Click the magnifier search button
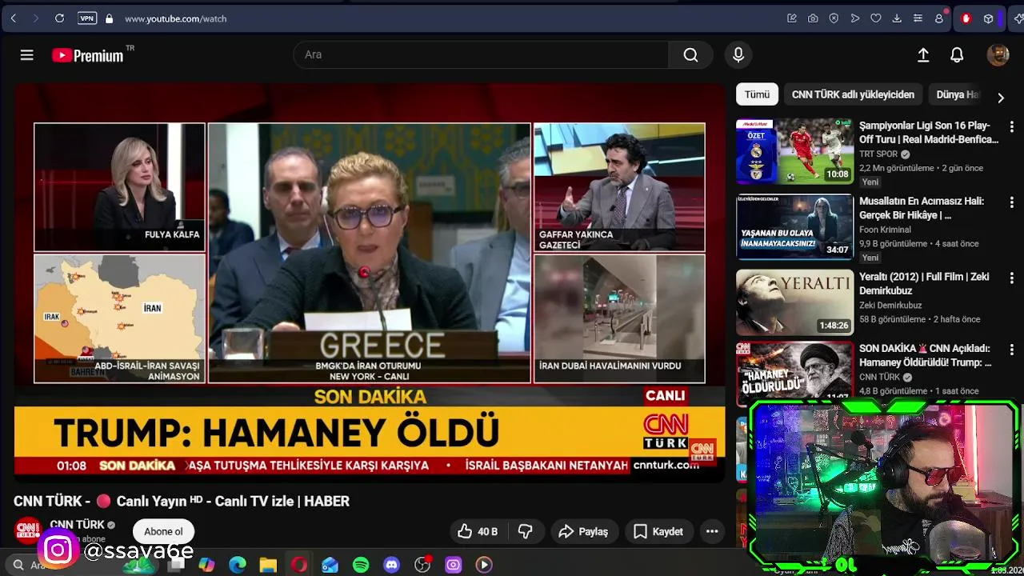Screen dimensions: 1024x576 (x=690, y=54)
